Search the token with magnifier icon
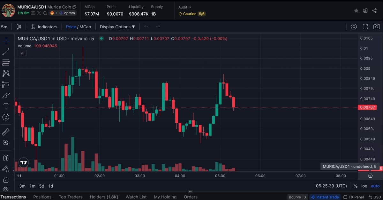The width and height of the screenshot is (383, 200). (x=45, y=13)
